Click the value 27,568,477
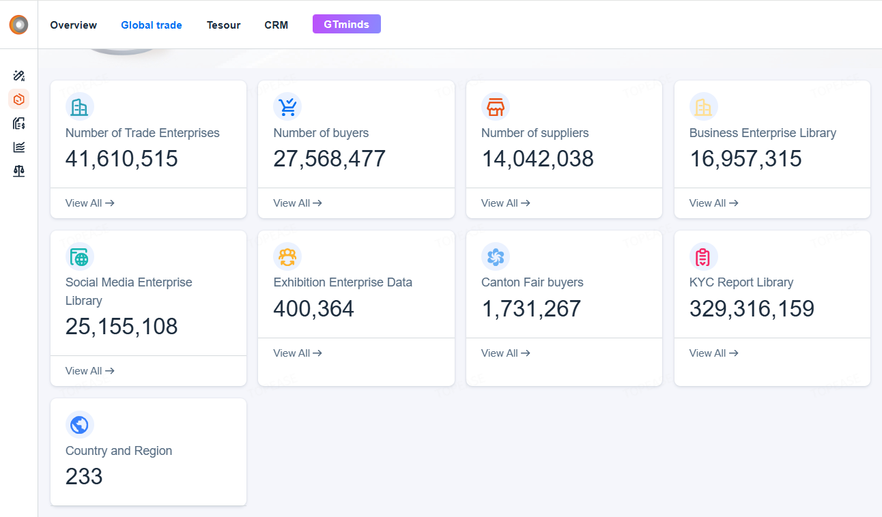Screen dimensions: 882x517 click(x=330, y=159)
